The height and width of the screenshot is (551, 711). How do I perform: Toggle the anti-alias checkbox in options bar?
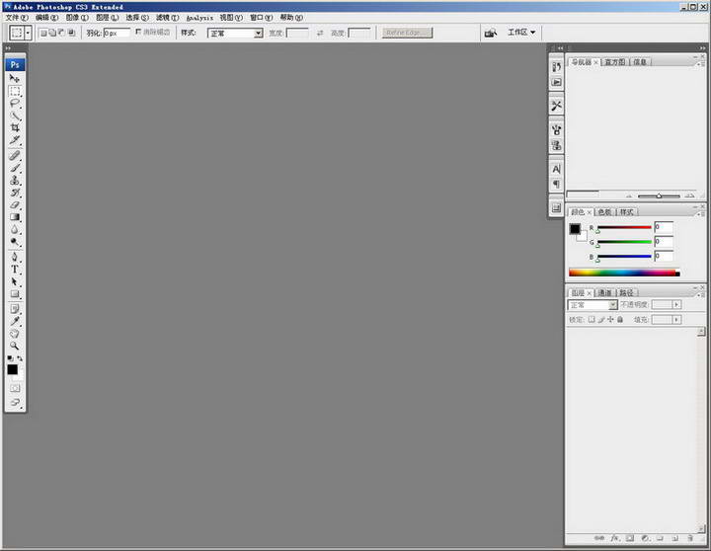coord(138,33)
